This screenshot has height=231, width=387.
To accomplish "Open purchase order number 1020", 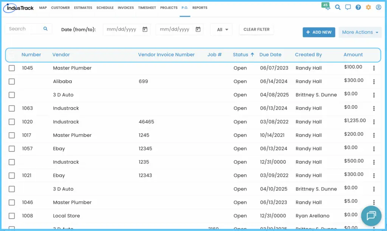I will (27, 122).
